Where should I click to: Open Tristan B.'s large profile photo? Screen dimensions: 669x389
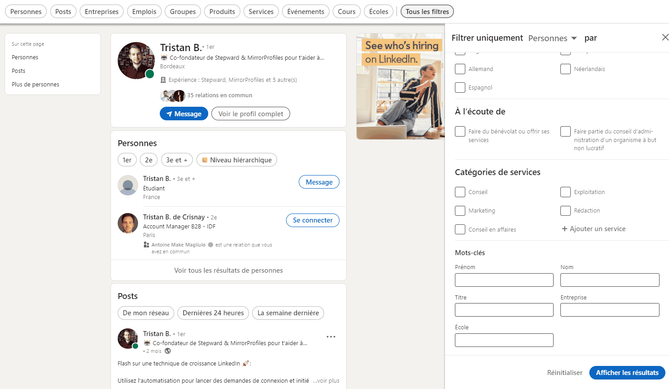pos(136,61)
